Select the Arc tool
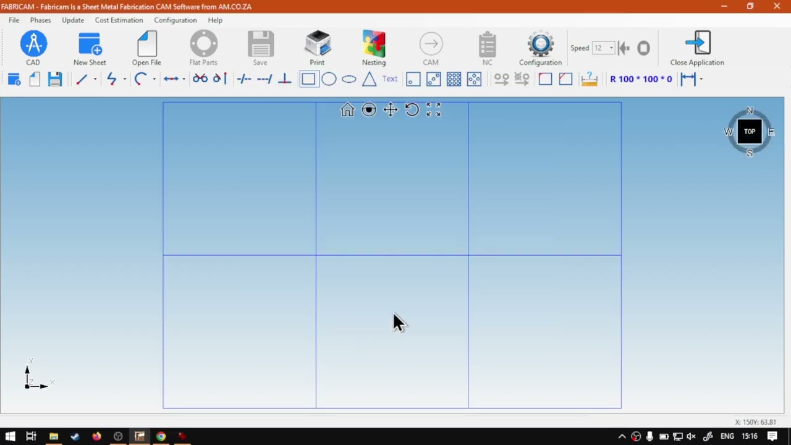This screenshot has height=445, width=791. coord(140,79)
